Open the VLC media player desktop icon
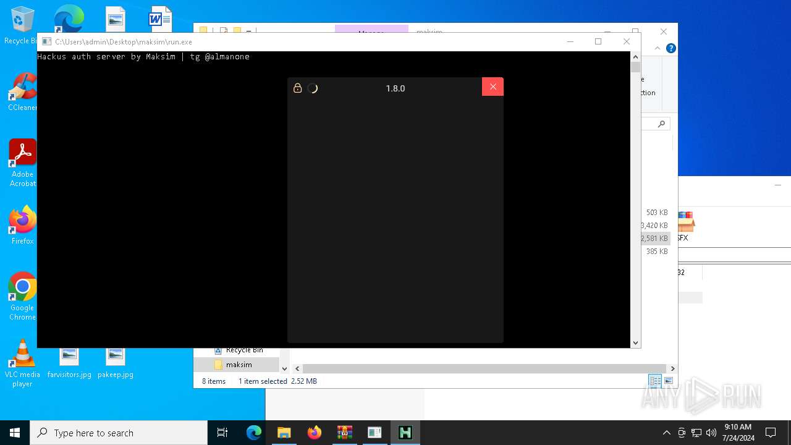This screenshot has height=445, width=791. [22, 363]
